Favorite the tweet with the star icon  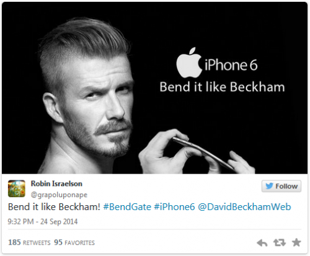click(x=296, y=242)
